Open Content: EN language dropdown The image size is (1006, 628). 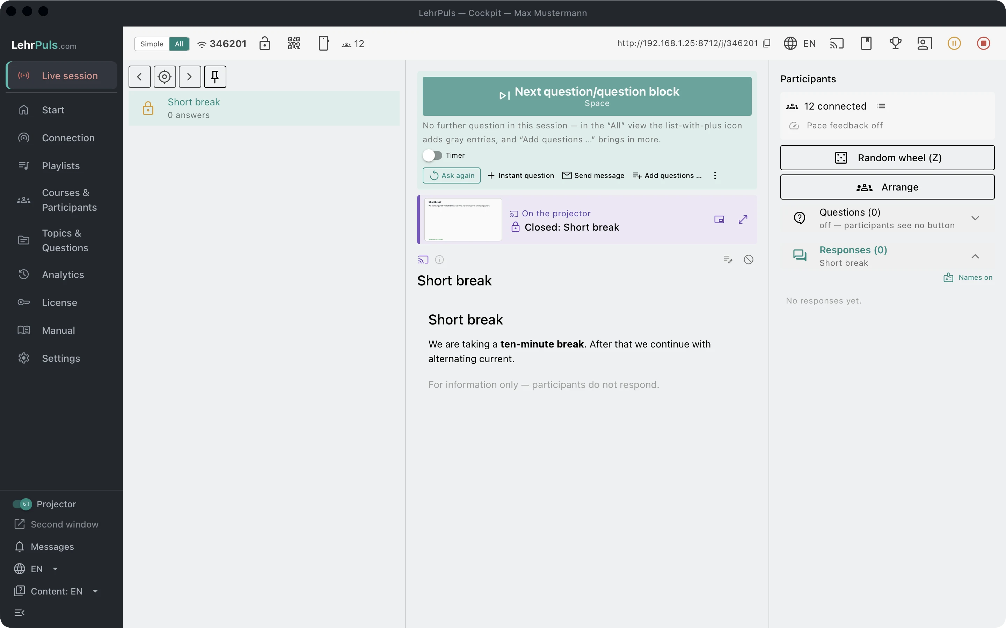(56, 591)
